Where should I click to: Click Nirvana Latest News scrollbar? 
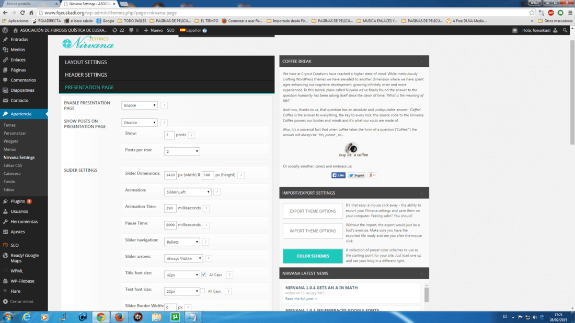(427, 294)
